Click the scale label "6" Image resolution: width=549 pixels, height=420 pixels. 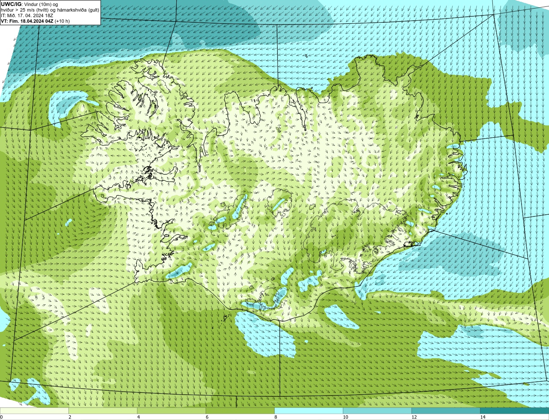[207, 417]
